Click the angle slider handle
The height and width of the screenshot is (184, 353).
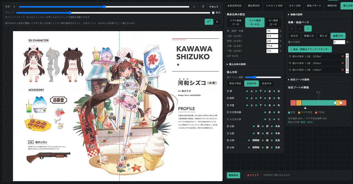pyautogui.click(x=104, y=7)
